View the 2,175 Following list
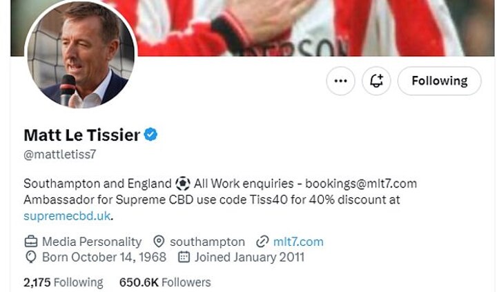Viewport: 497px width, 292px height. pos(63,282)
